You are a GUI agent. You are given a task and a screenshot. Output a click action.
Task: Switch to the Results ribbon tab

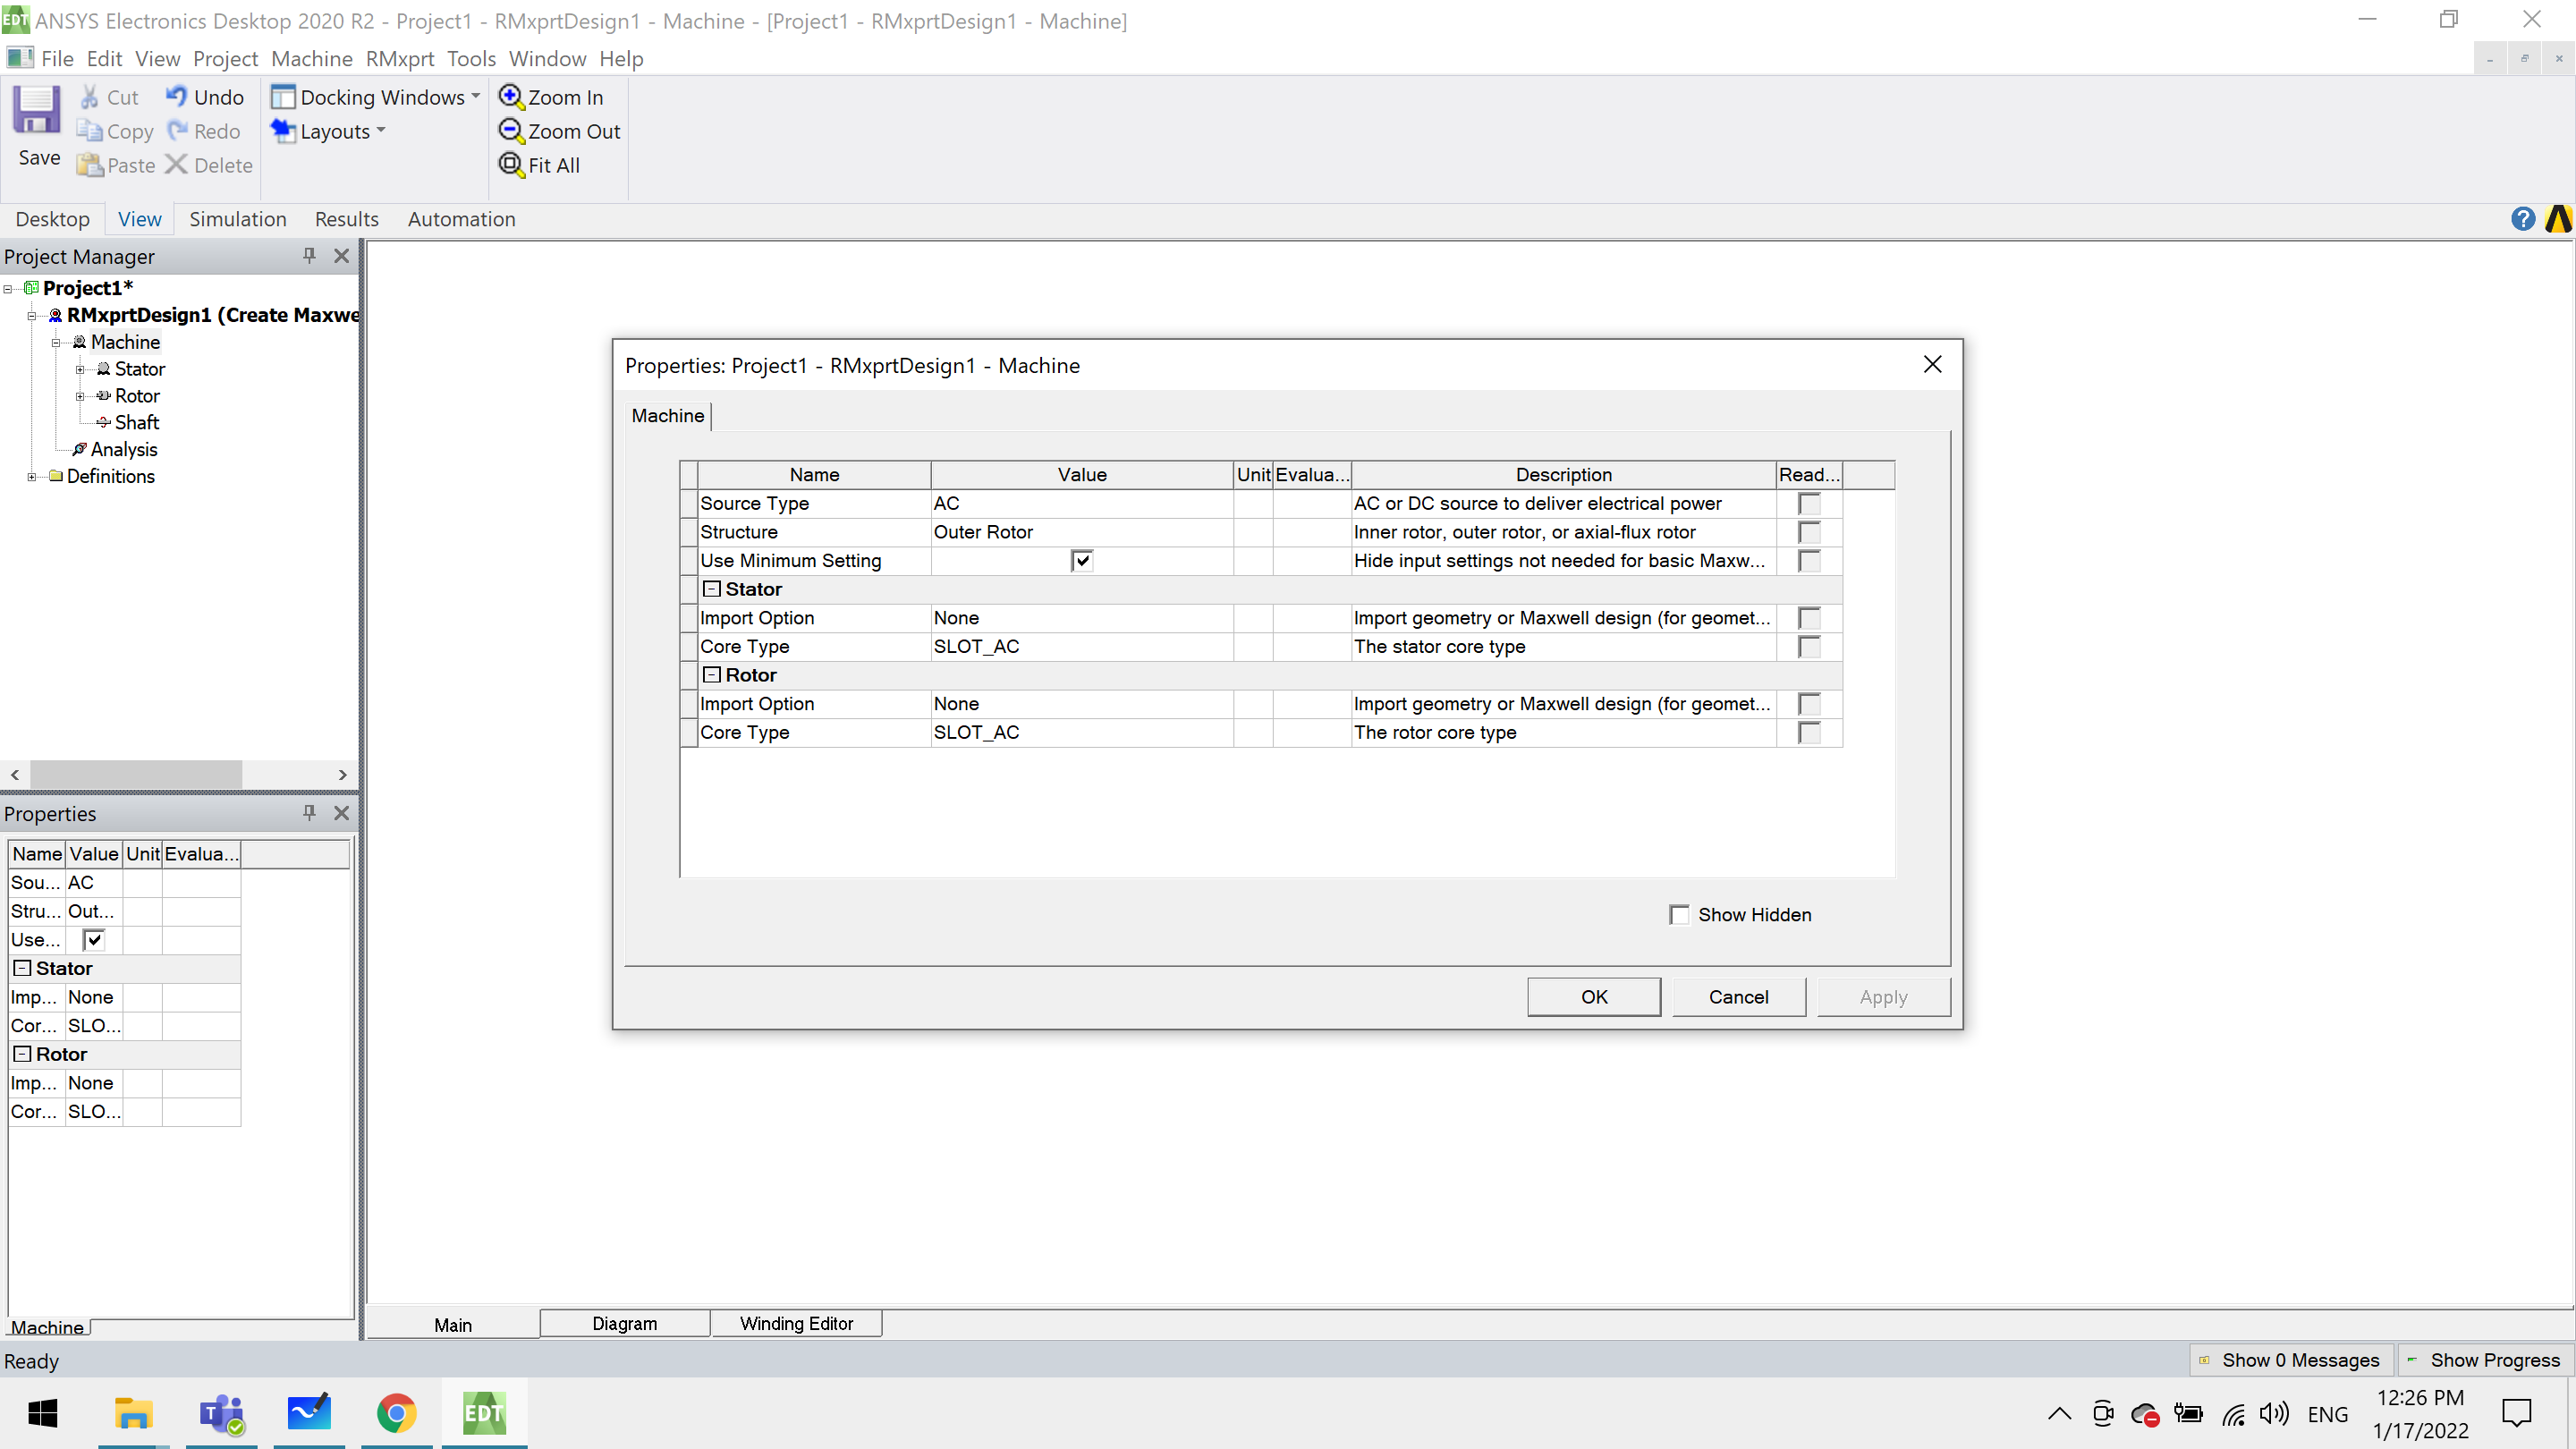coord(346,219)
